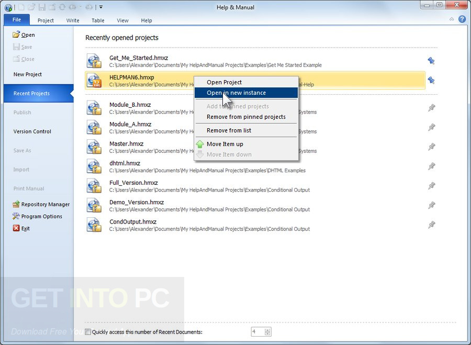Choose Open in new instance from context menu

coord(246,93)
